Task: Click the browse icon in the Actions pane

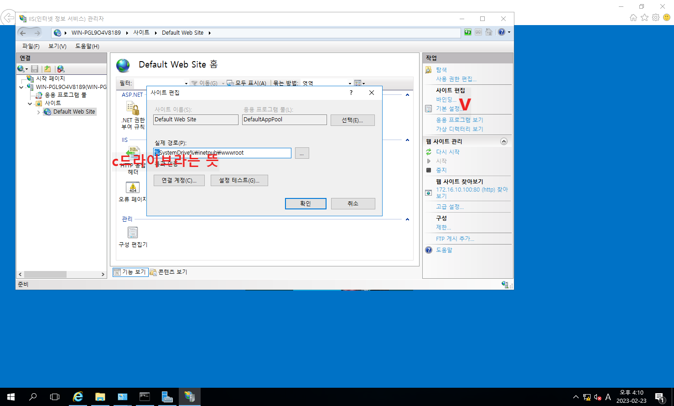Action: point(429,70)
